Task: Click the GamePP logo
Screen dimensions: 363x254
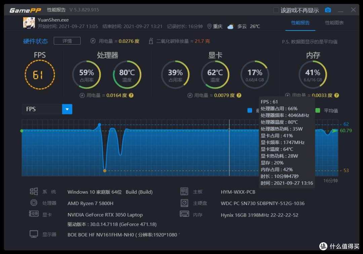Action: tap(25, 10)
